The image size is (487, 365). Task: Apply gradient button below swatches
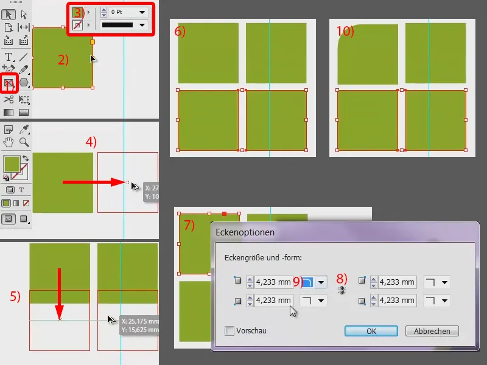click(16, 203)
